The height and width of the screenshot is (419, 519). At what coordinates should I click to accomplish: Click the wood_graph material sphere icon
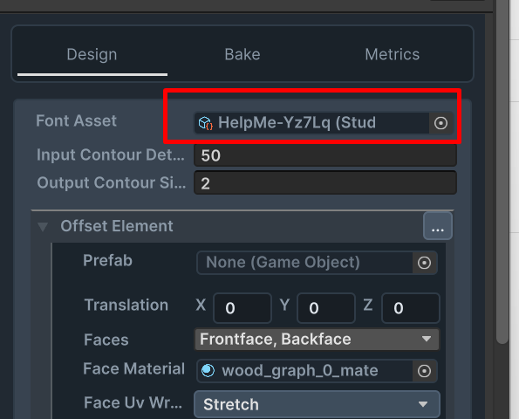(208, 370)
